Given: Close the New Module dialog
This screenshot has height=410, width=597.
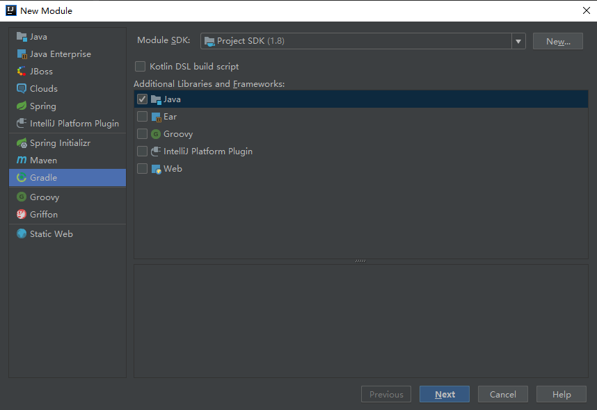Looking at the screenshot, I should coord(587,10).
